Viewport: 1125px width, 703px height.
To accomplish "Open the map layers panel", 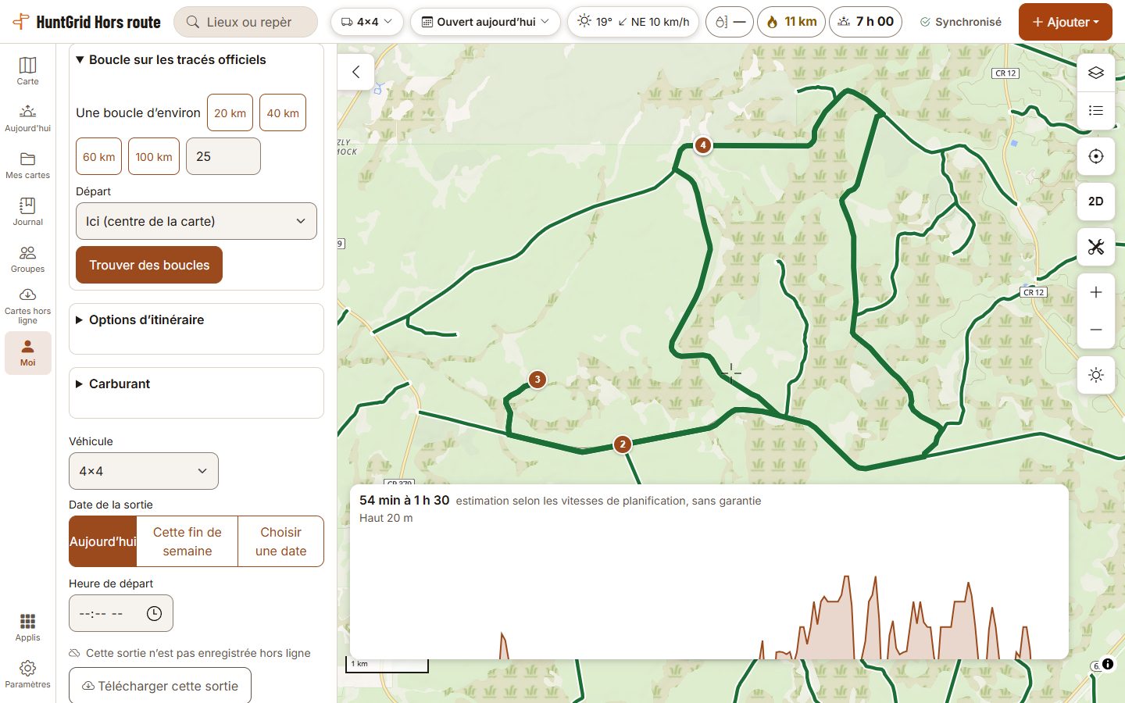I will [x=1096, y=73].
